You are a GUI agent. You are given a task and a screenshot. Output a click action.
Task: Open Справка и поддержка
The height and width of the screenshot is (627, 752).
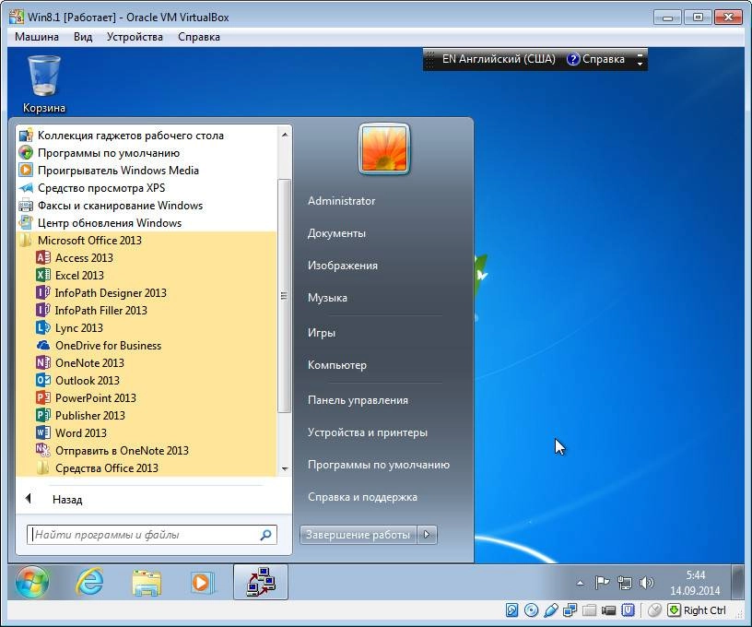(362, 497)
